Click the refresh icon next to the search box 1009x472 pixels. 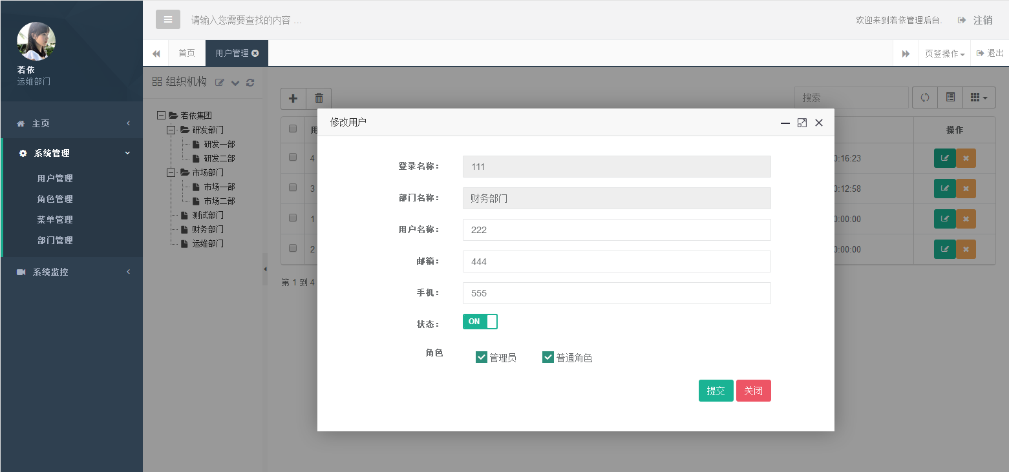[924, 97]
